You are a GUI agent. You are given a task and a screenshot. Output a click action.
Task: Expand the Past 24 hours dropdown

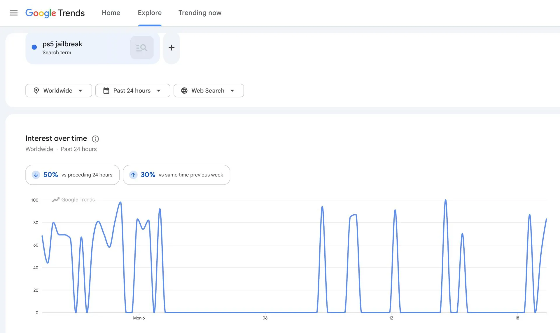point(133,91)
